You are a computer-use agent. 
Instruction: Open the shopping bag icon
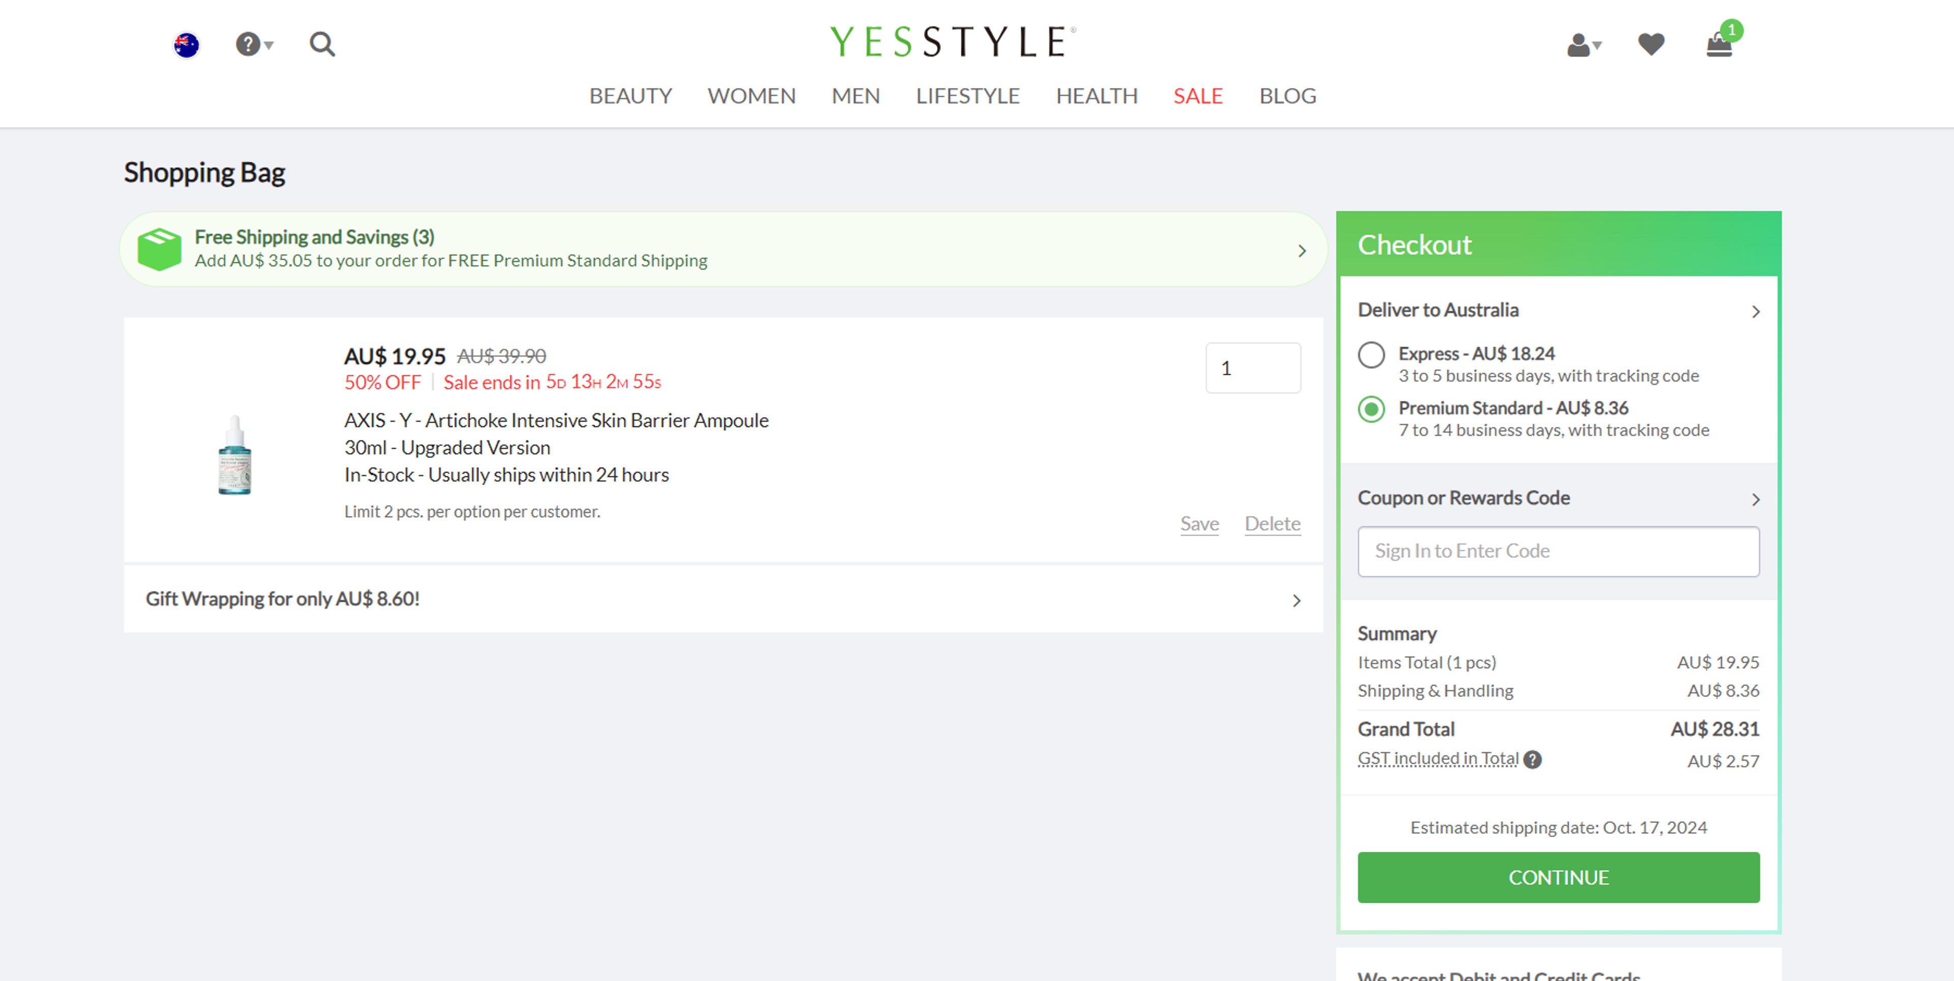[1719, 44]
